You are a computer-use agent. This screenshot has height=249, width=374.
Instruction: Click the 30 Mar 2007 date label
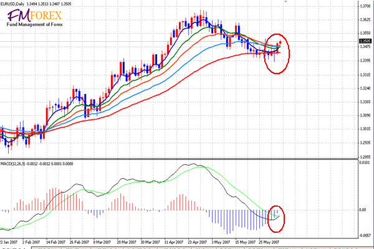(x=150, y=242)
